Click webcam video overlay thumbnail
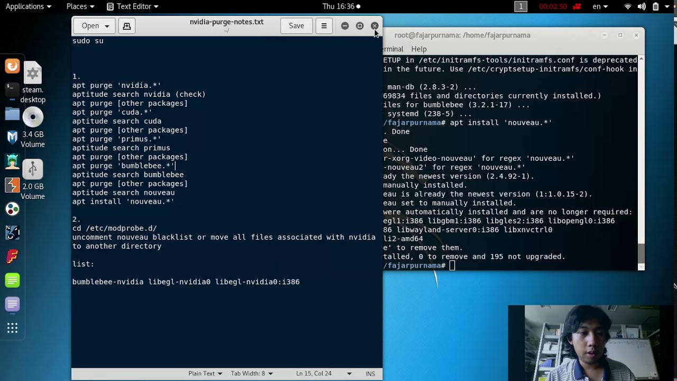This screenshot has height=381, width=677. pos(592,343)
